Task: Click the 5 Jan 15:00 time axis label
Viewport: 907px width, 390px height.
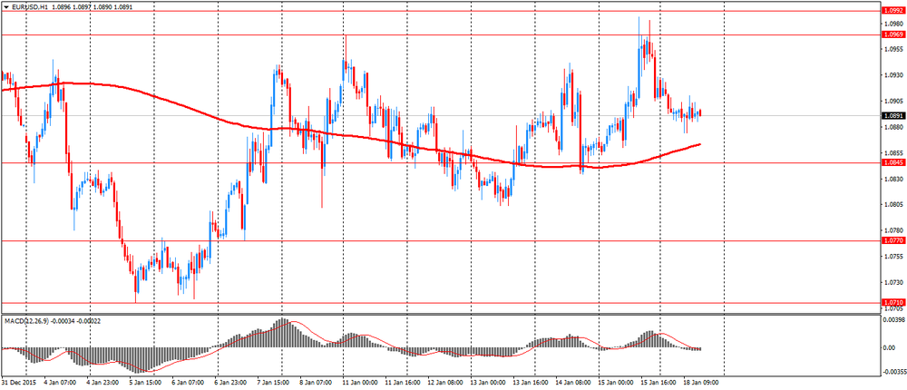Action: click(x=145, y=384)
